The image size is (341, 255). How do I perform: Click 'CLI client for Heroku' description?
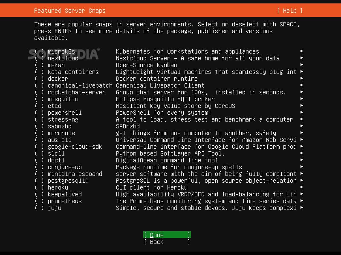(x=152, y=187)
